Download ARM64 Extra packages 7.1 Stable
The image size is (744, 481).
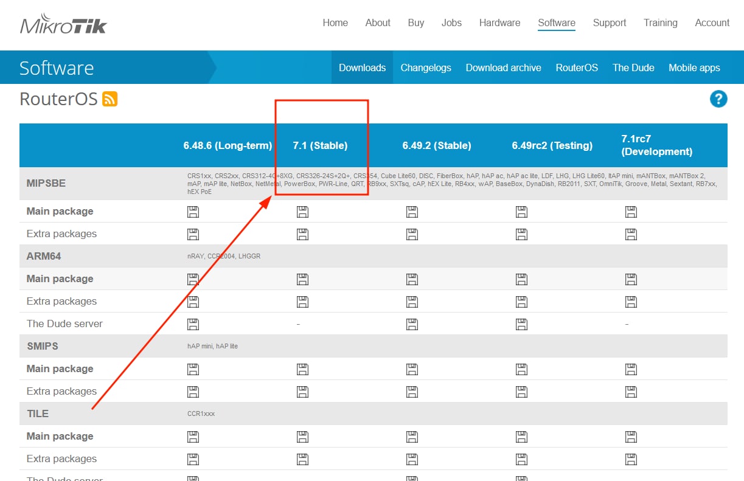302,302
